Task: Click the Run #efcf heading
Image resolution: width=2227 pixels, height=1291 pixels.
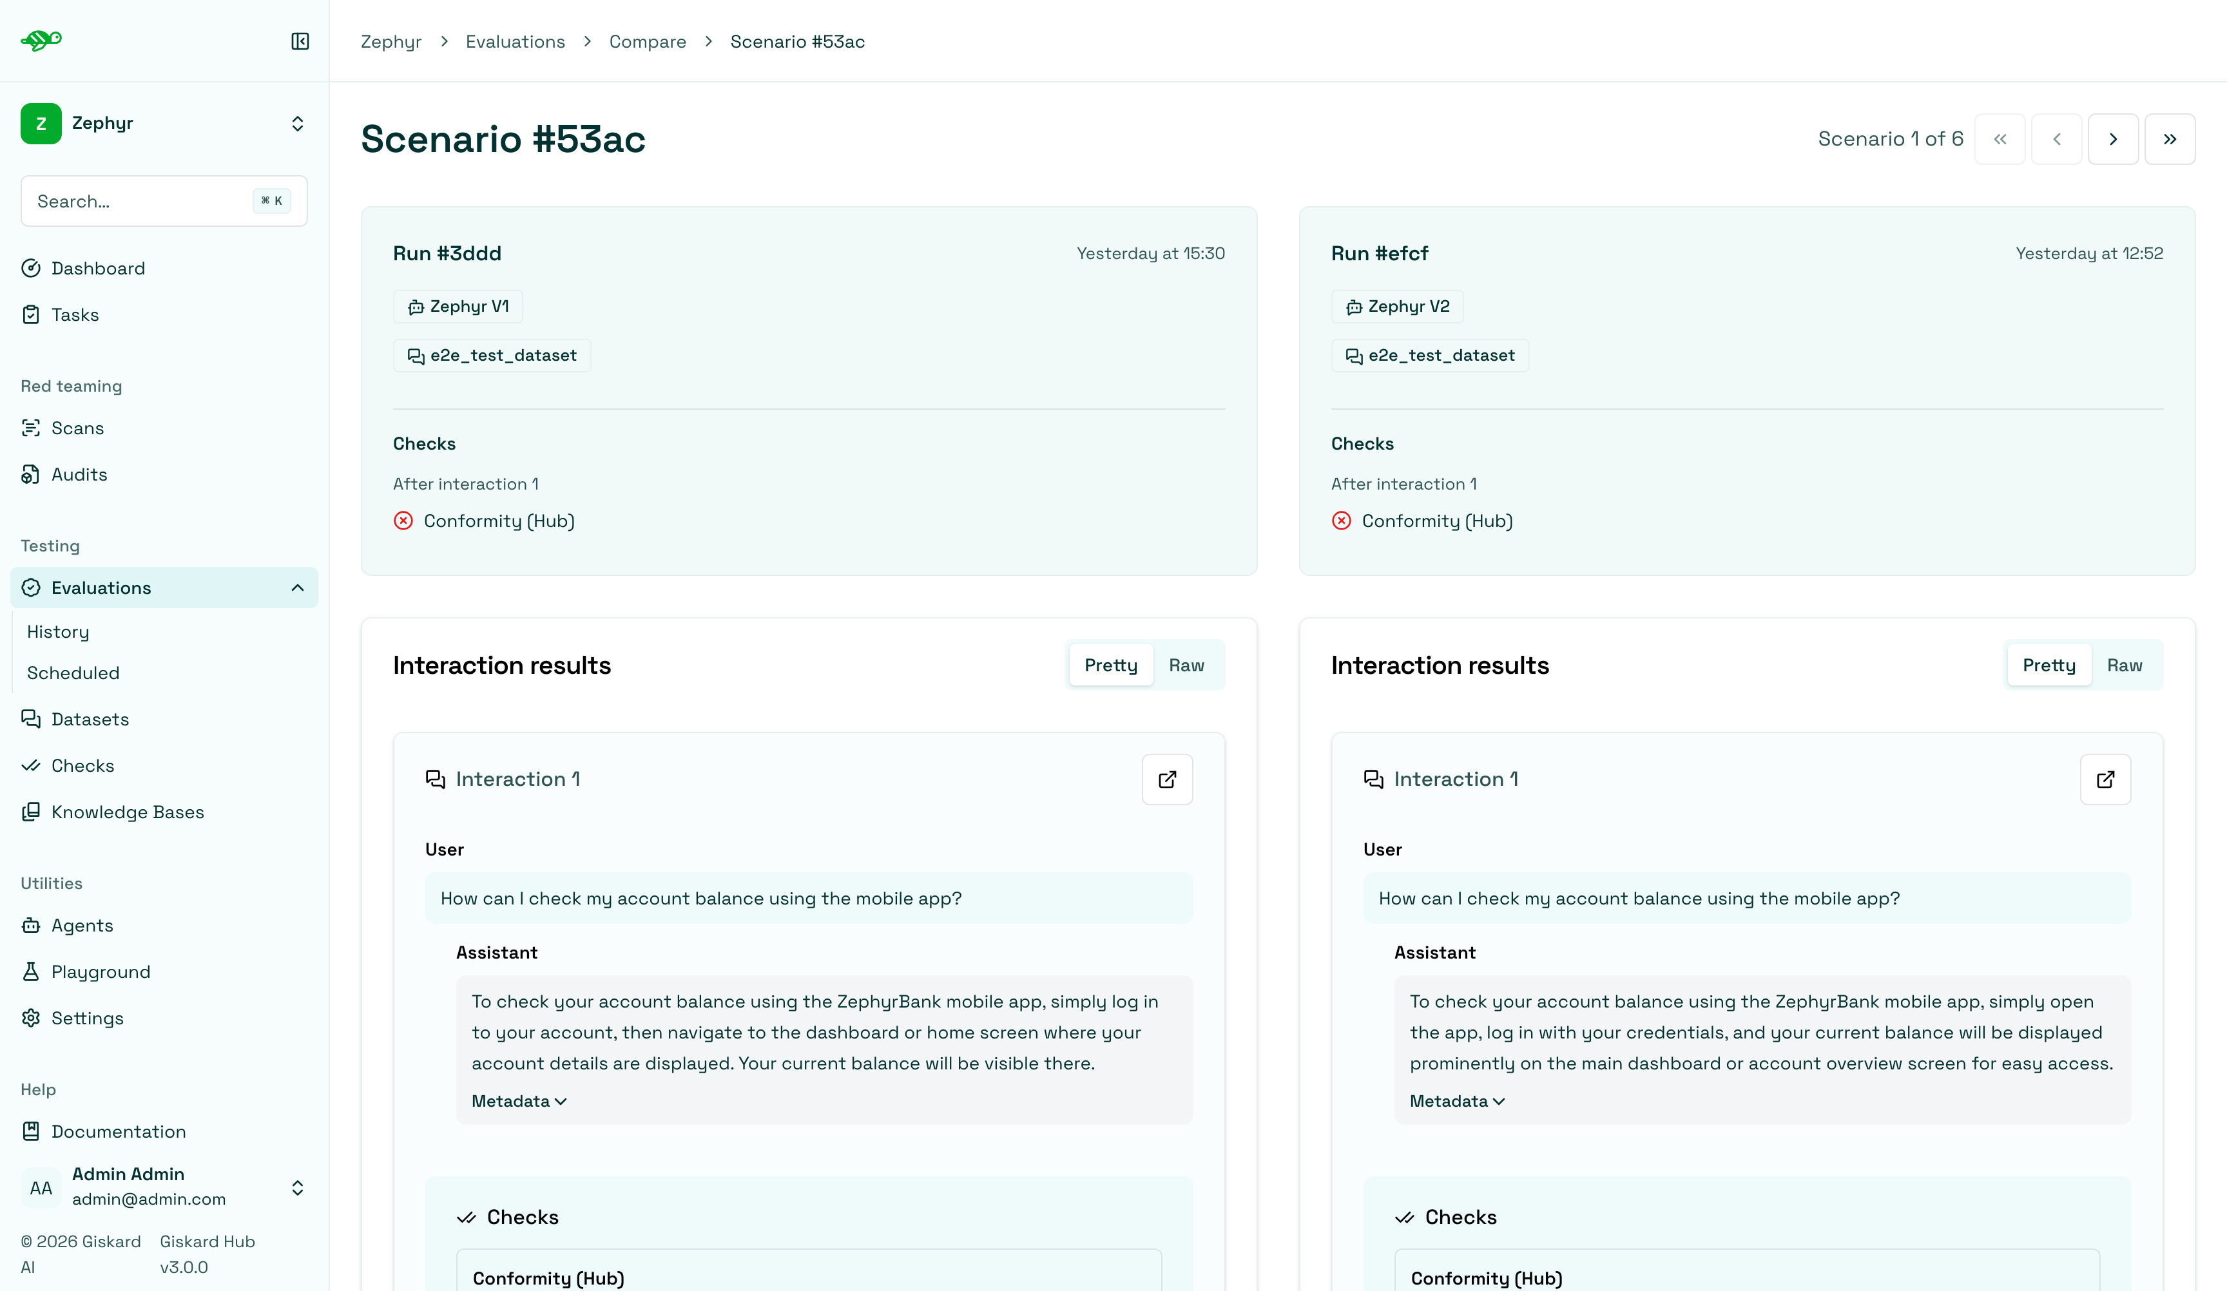Action: click(1380, 254)
